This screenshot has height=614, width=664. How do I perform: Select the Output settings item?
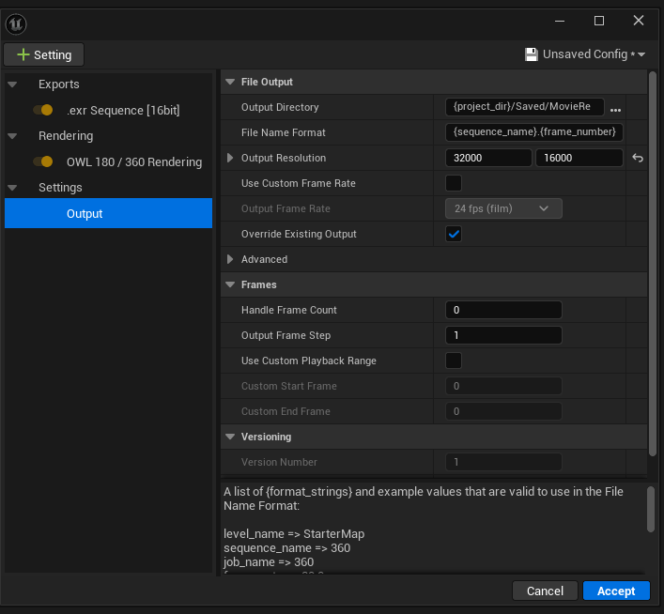click(108, 213)
